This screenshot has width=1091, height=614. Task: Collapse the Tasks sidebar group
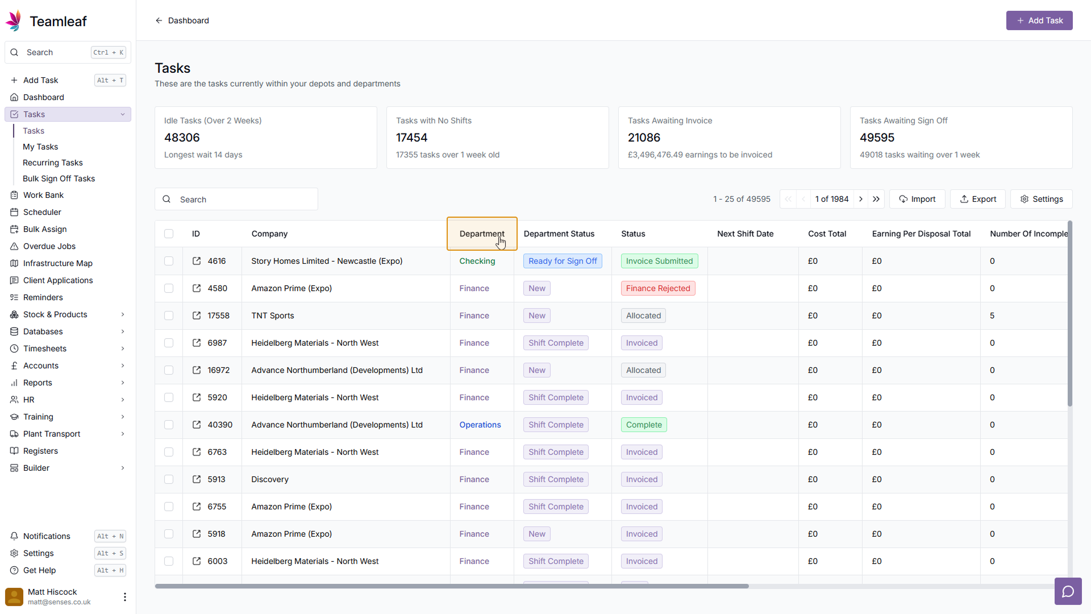click(x=123, y=114)
